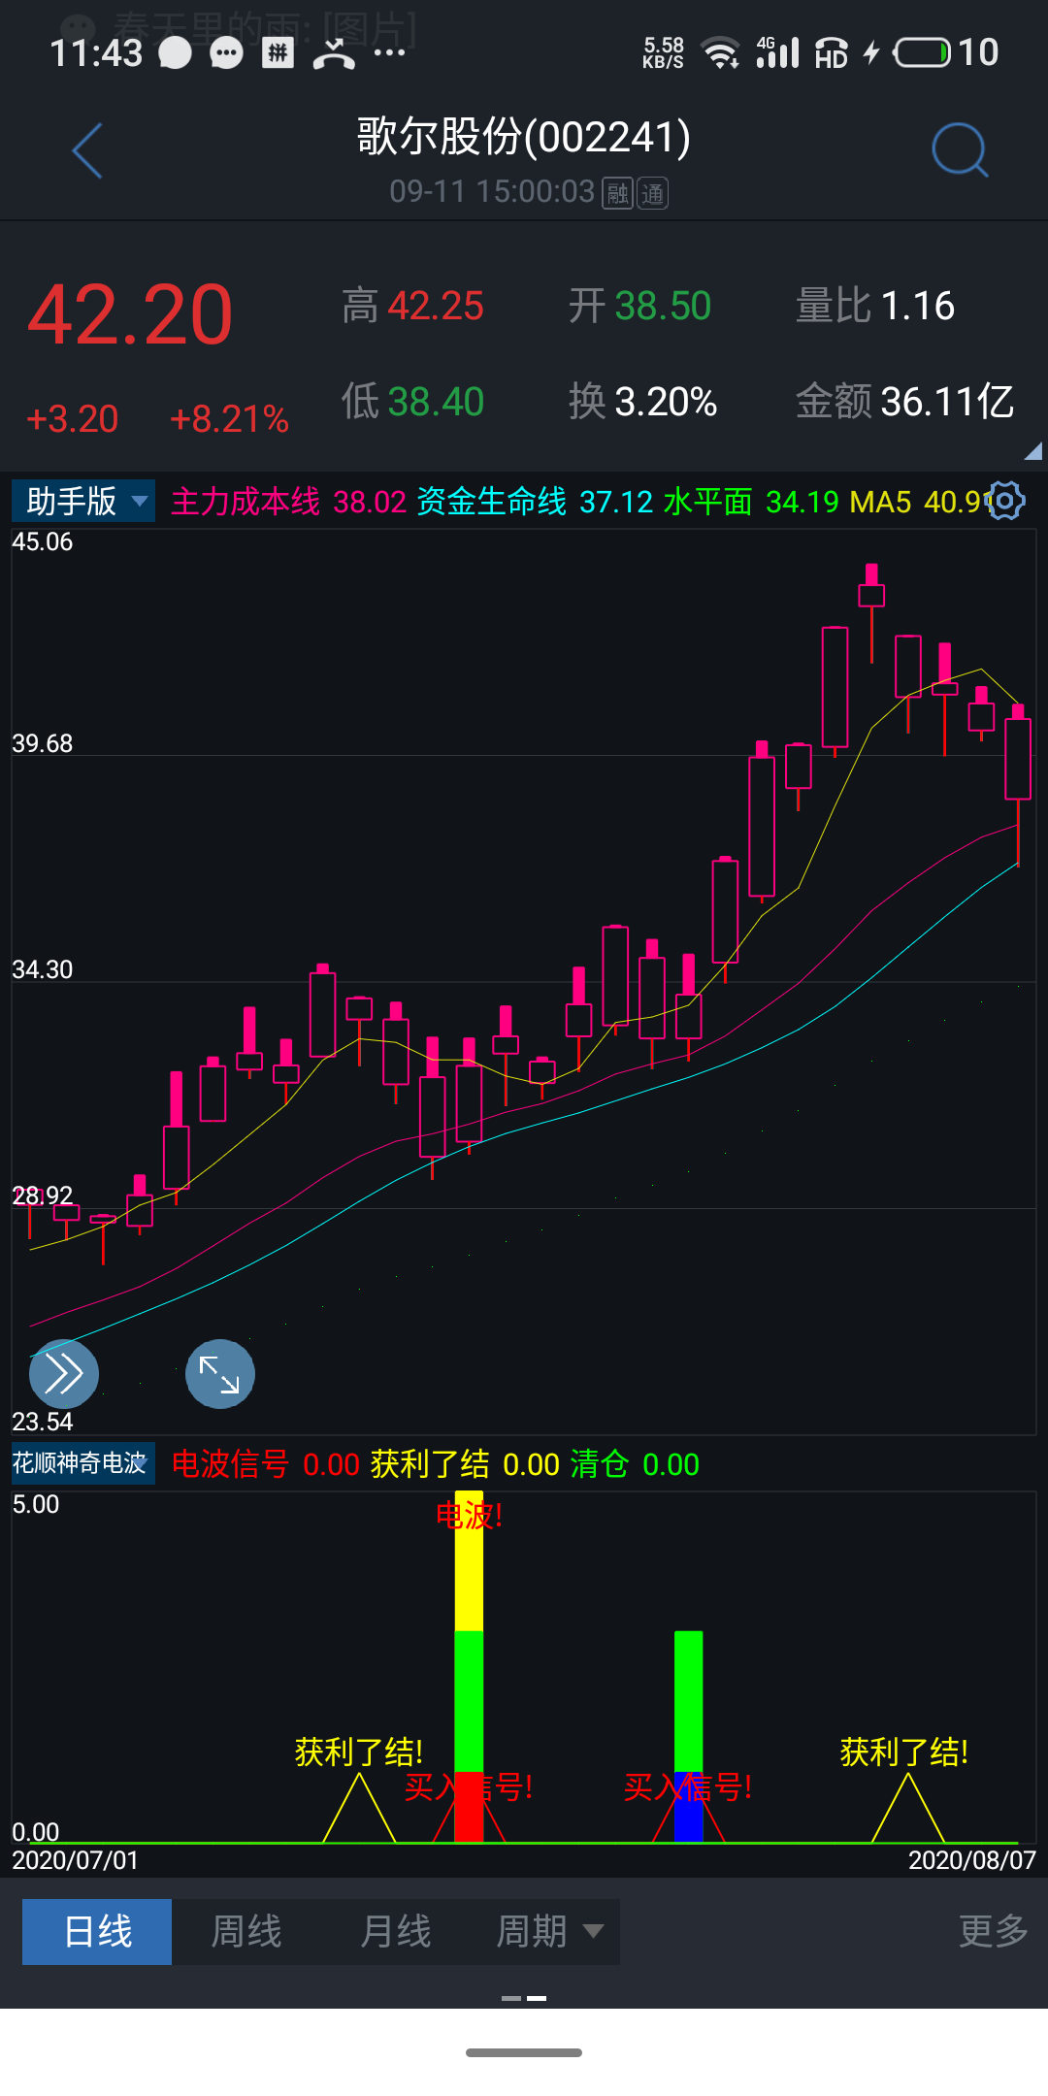Open the 周期 period dropdown
Image resolution: width=1048 pixels, height=2096 pixels.
tap(547, 1931)
